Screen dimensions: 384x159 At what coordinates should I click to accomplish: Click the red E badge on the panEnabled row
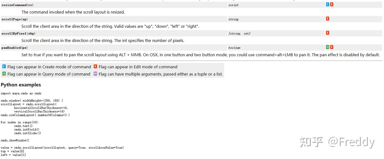(331, 47)
